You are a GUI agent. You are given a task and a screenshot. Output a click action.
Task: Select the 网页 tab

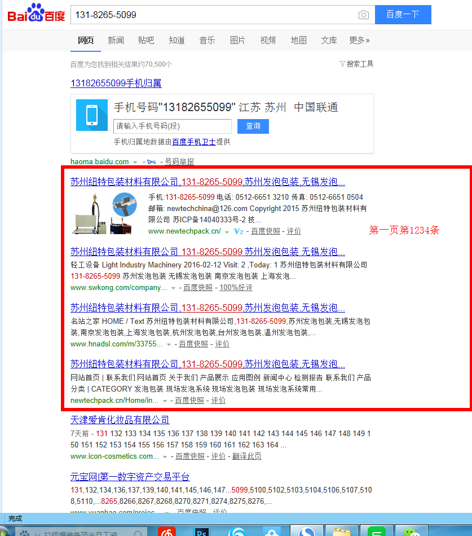click(x=86, y=40)
